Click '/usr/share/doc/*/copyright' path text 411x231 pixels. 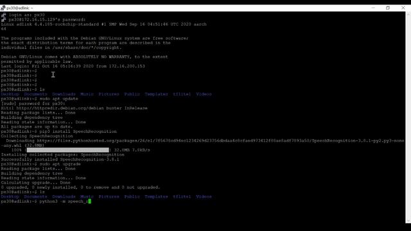pyautogui.click(x=86, y=47)
